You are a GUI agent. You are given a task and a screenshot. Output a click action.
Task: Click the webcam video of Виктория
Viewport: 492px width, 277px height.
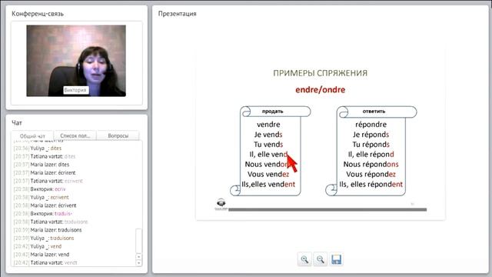[76, 61]
